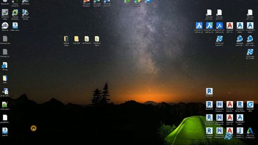Viewport: 258px width, 145px height.
Task: Select the AP.reg registry file
Action: point(5,66)
